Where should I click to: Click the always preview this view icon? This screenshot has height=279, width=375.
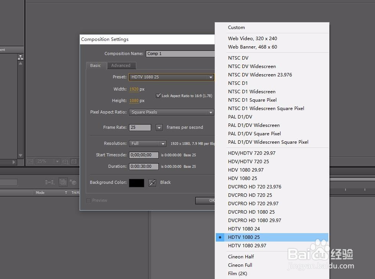tap(30, 161)
